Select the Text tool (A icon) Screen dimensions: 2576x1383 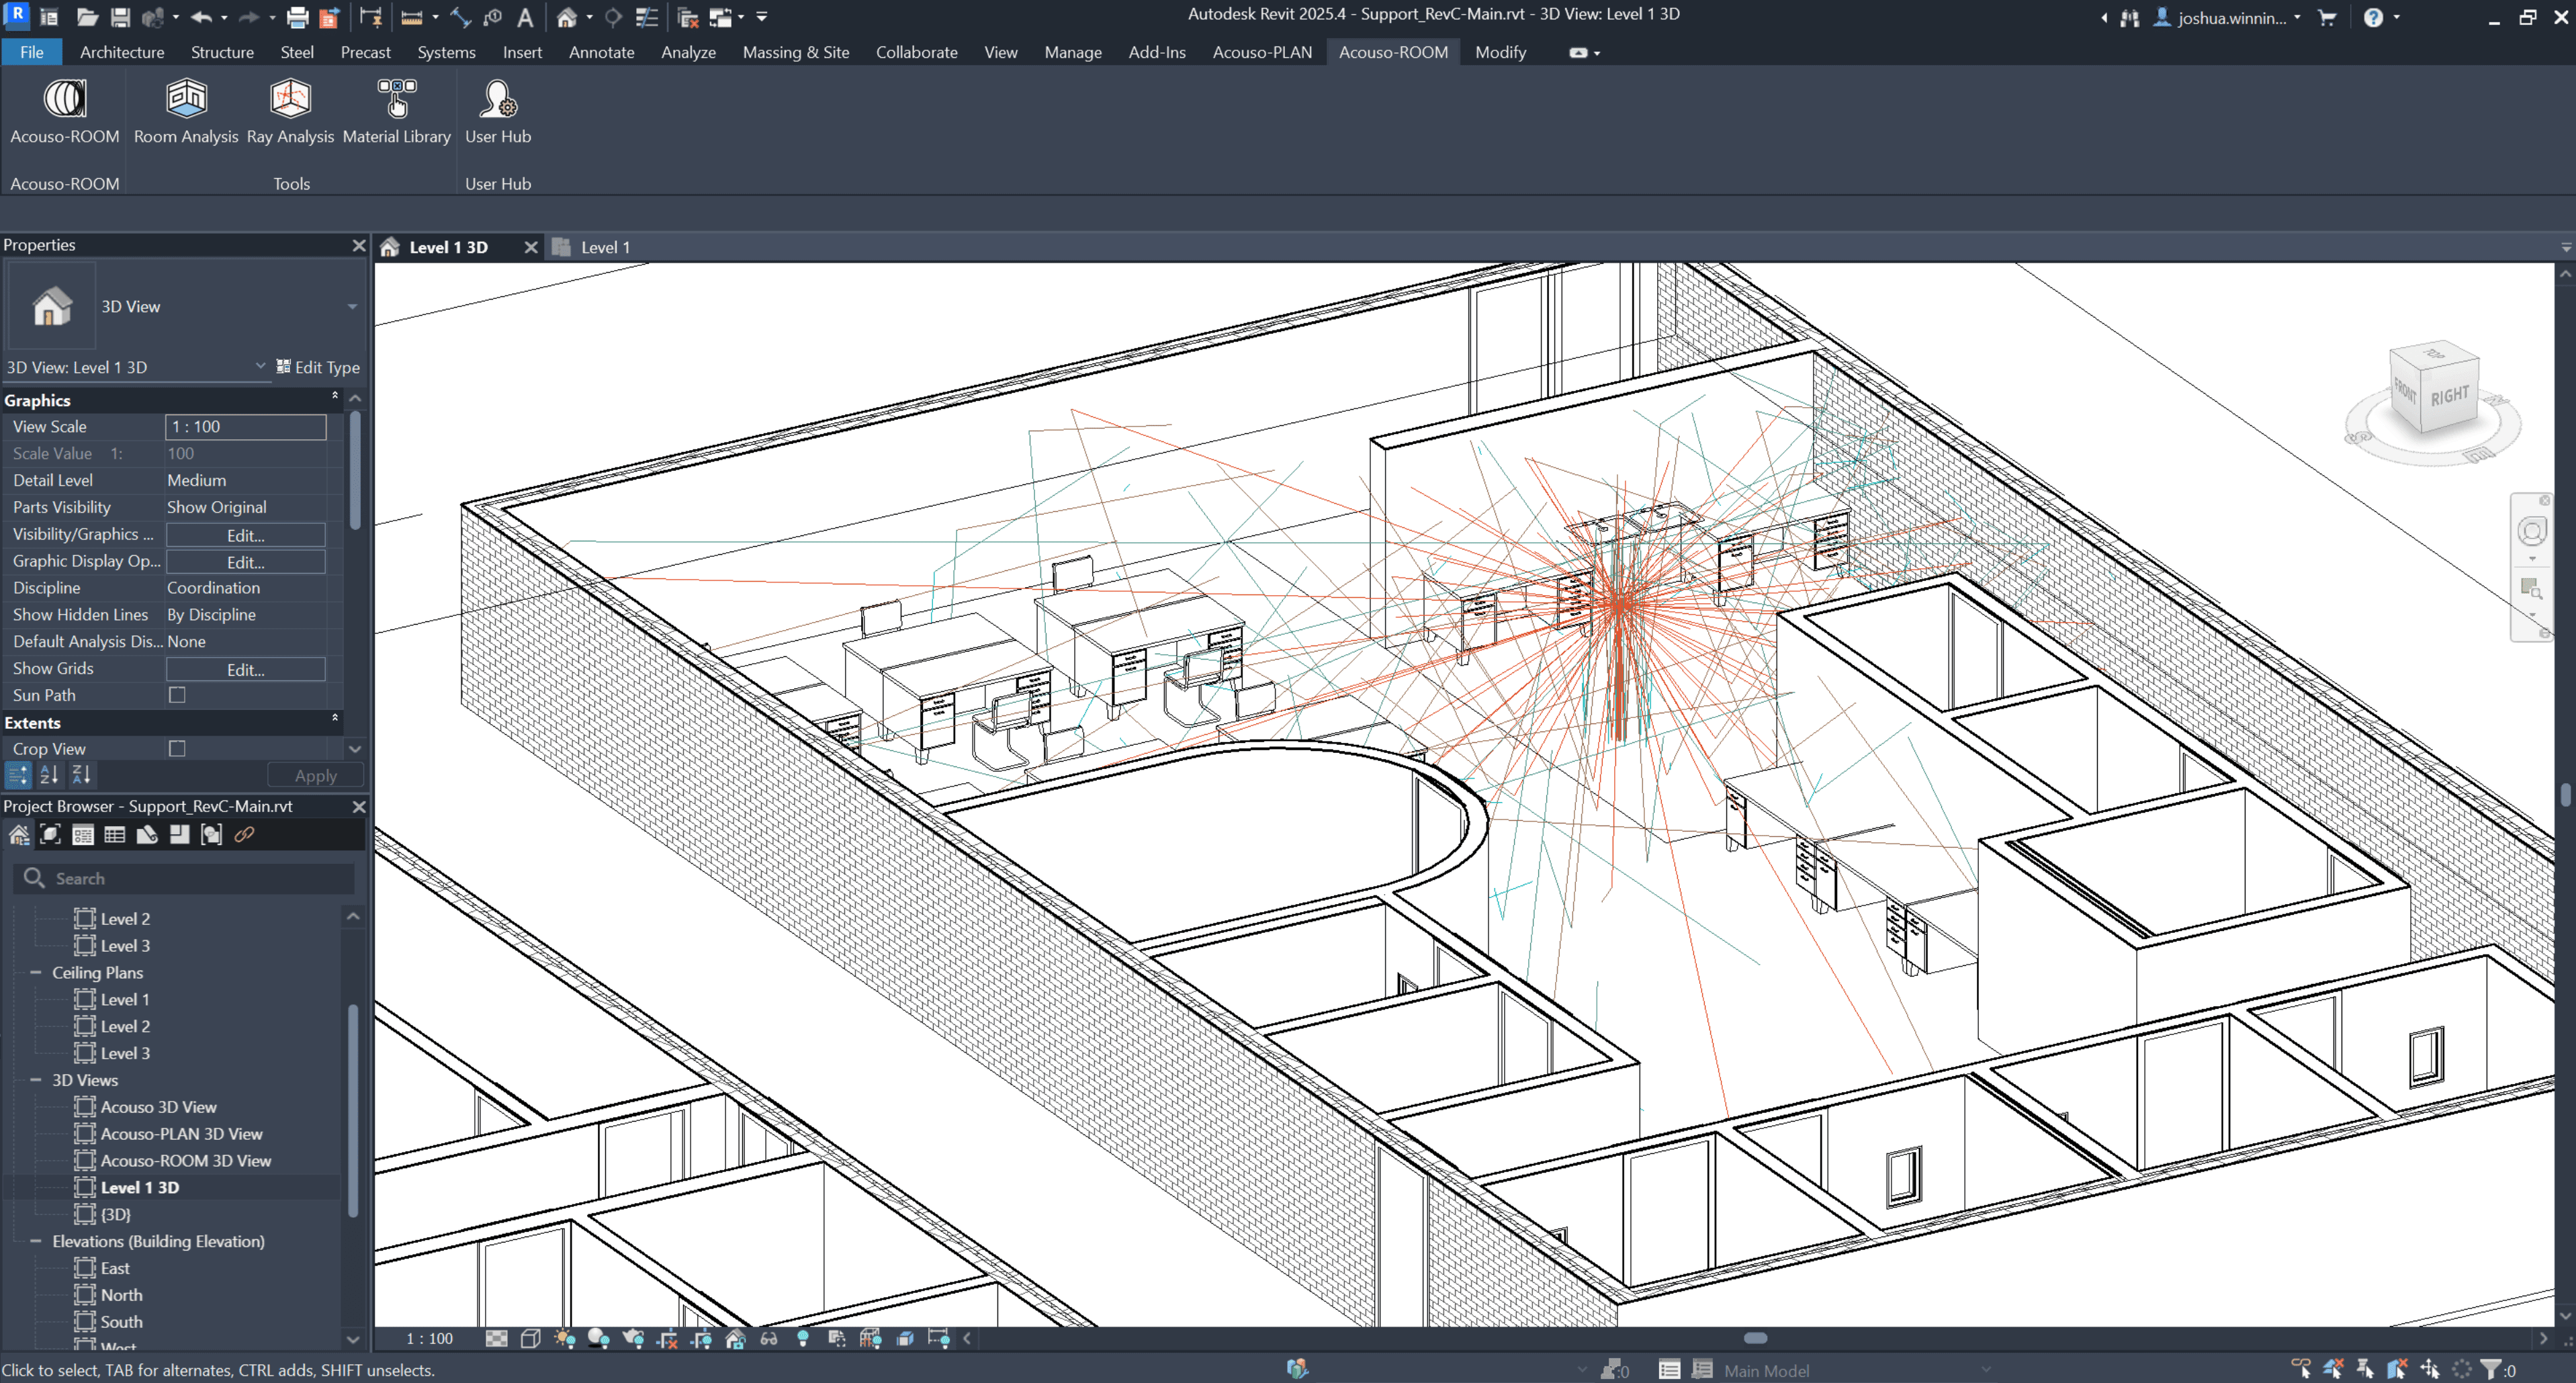(525, 17)
